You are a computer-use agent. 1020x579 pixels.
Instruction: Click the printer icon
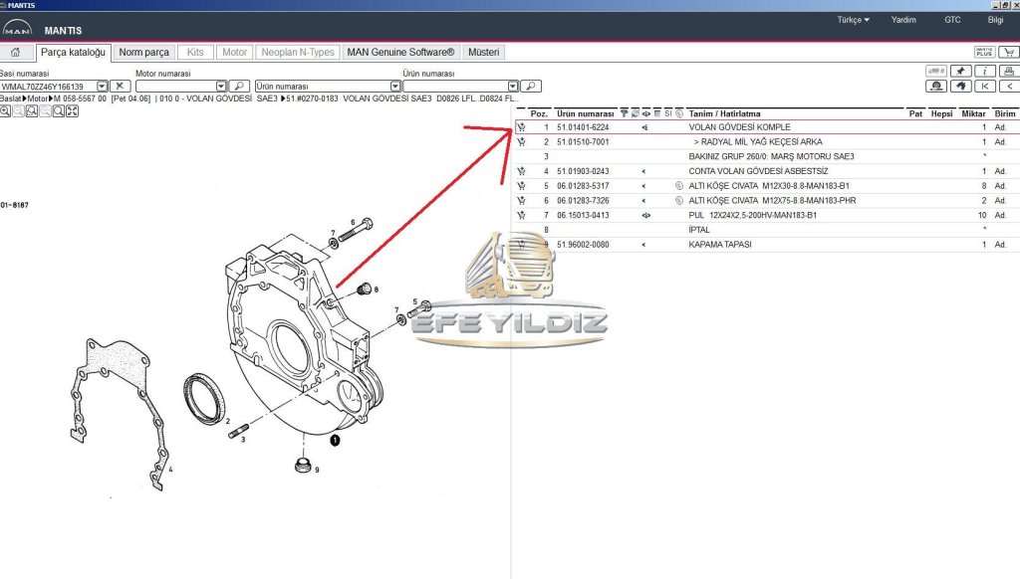[x=1009, y=71]
